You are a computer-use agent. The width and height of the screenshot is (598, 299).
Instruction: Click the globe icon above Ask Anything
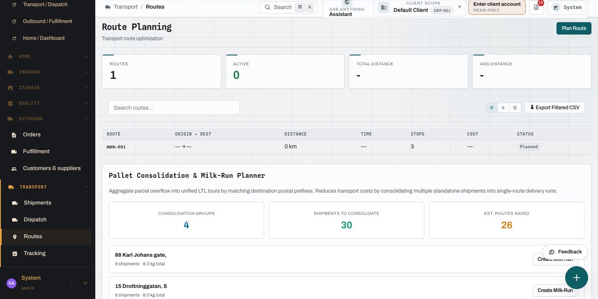click(347, 2)
